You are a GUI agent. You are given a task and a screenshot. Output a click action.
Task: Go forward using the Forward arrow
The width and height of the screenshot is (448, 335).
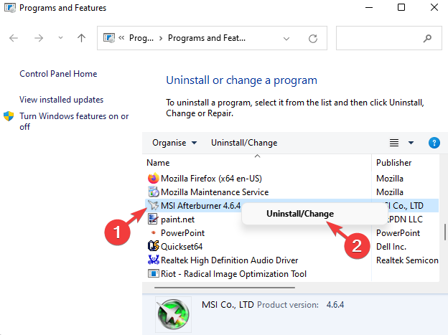[39, 38]
